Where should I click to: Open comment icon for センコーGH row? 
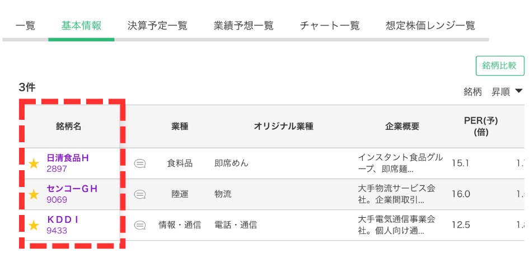(140, 194)
